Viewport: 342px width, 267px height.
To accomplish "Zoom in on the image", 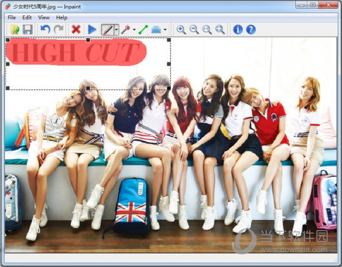I will [x=181, y=29].
